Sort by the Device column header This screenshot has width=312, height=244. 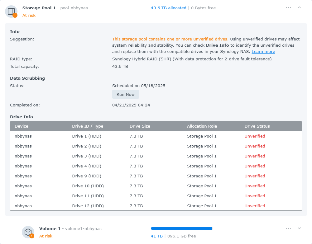click(x=22, y=126)
